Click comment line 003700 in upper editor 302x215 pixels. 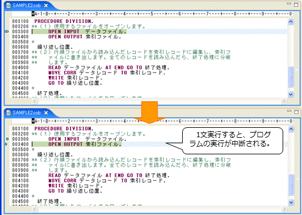click(x=131, y=52)
